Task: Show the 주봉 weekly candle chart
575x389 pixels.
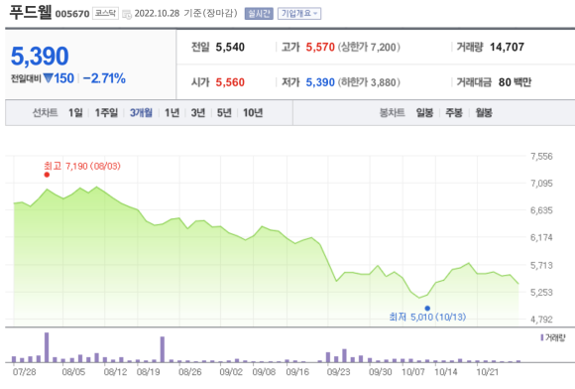Action: tap(454, 113)
